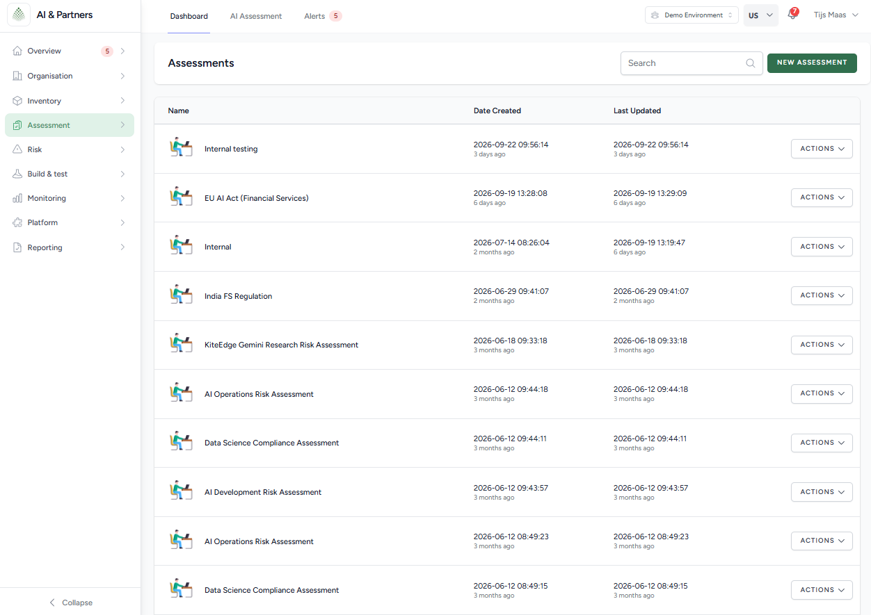Open Actions dropdown for EU AI Act

(x=822, y=197)
